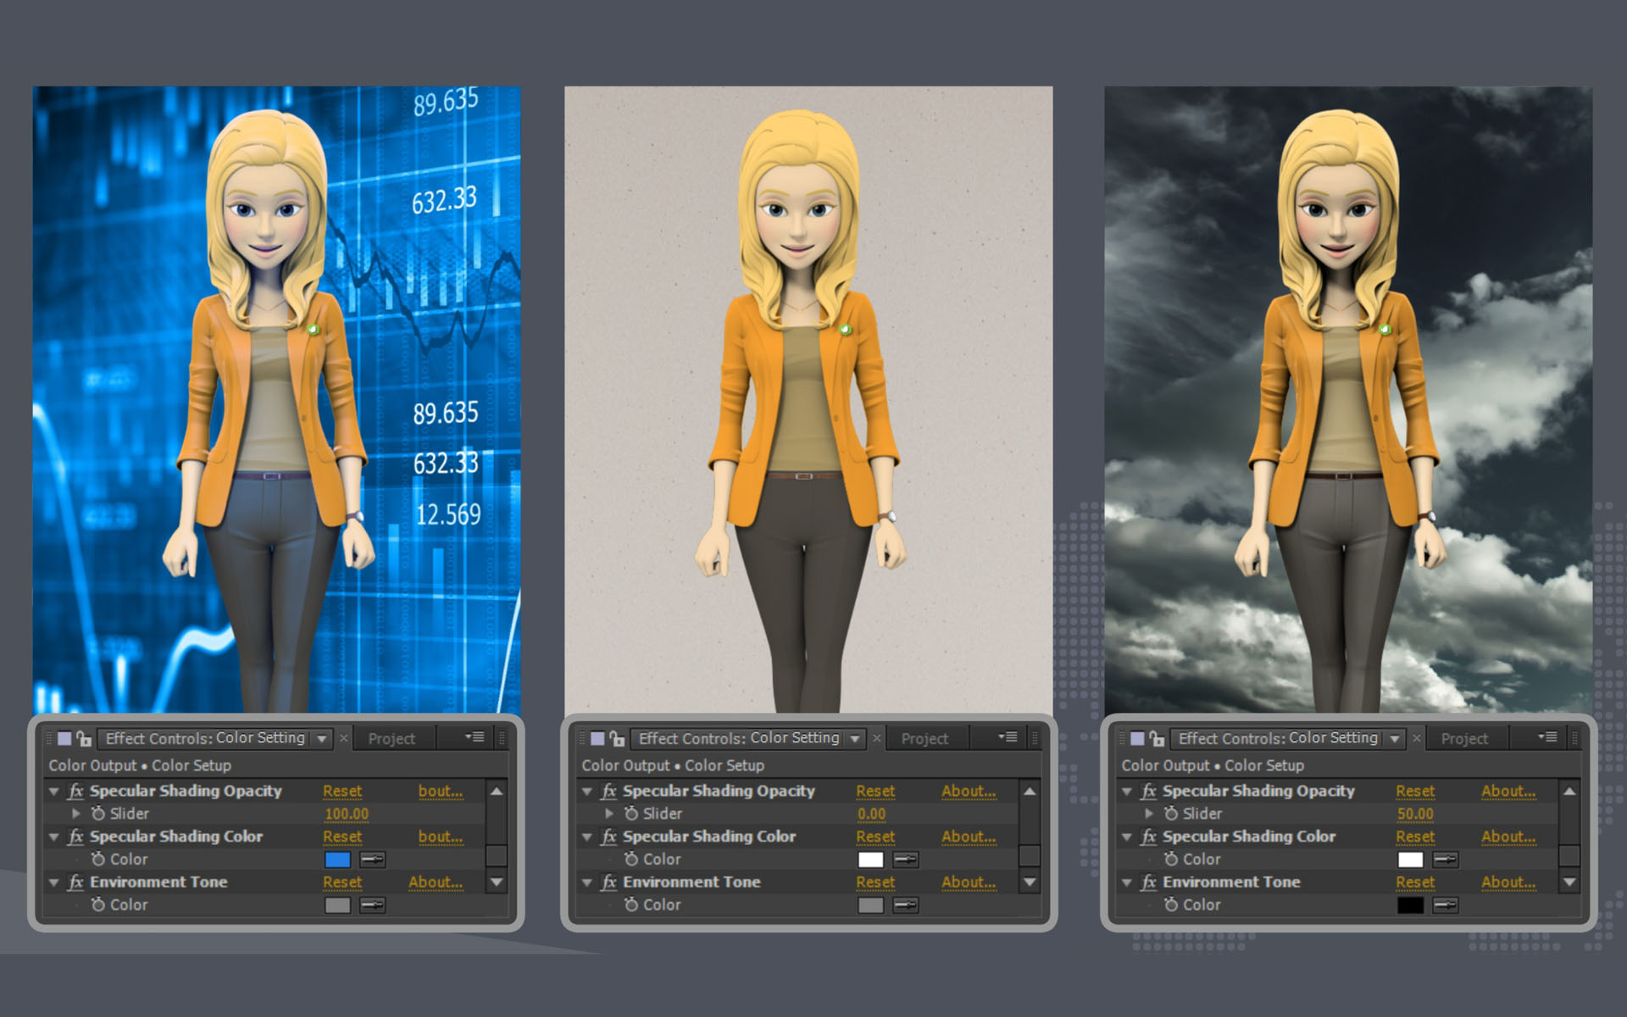Click the scroll down arrow in the panel with slider 50.00
Screen dimensions: 1627x1017
click(x=1569, y=882)
